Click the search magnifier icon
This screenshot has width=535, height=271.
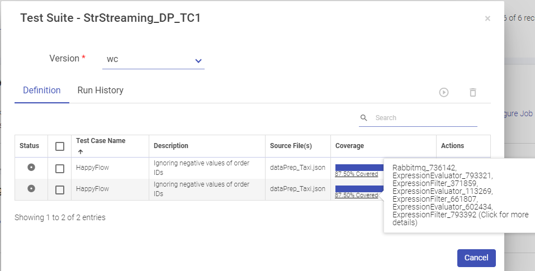tap(364, 118)
